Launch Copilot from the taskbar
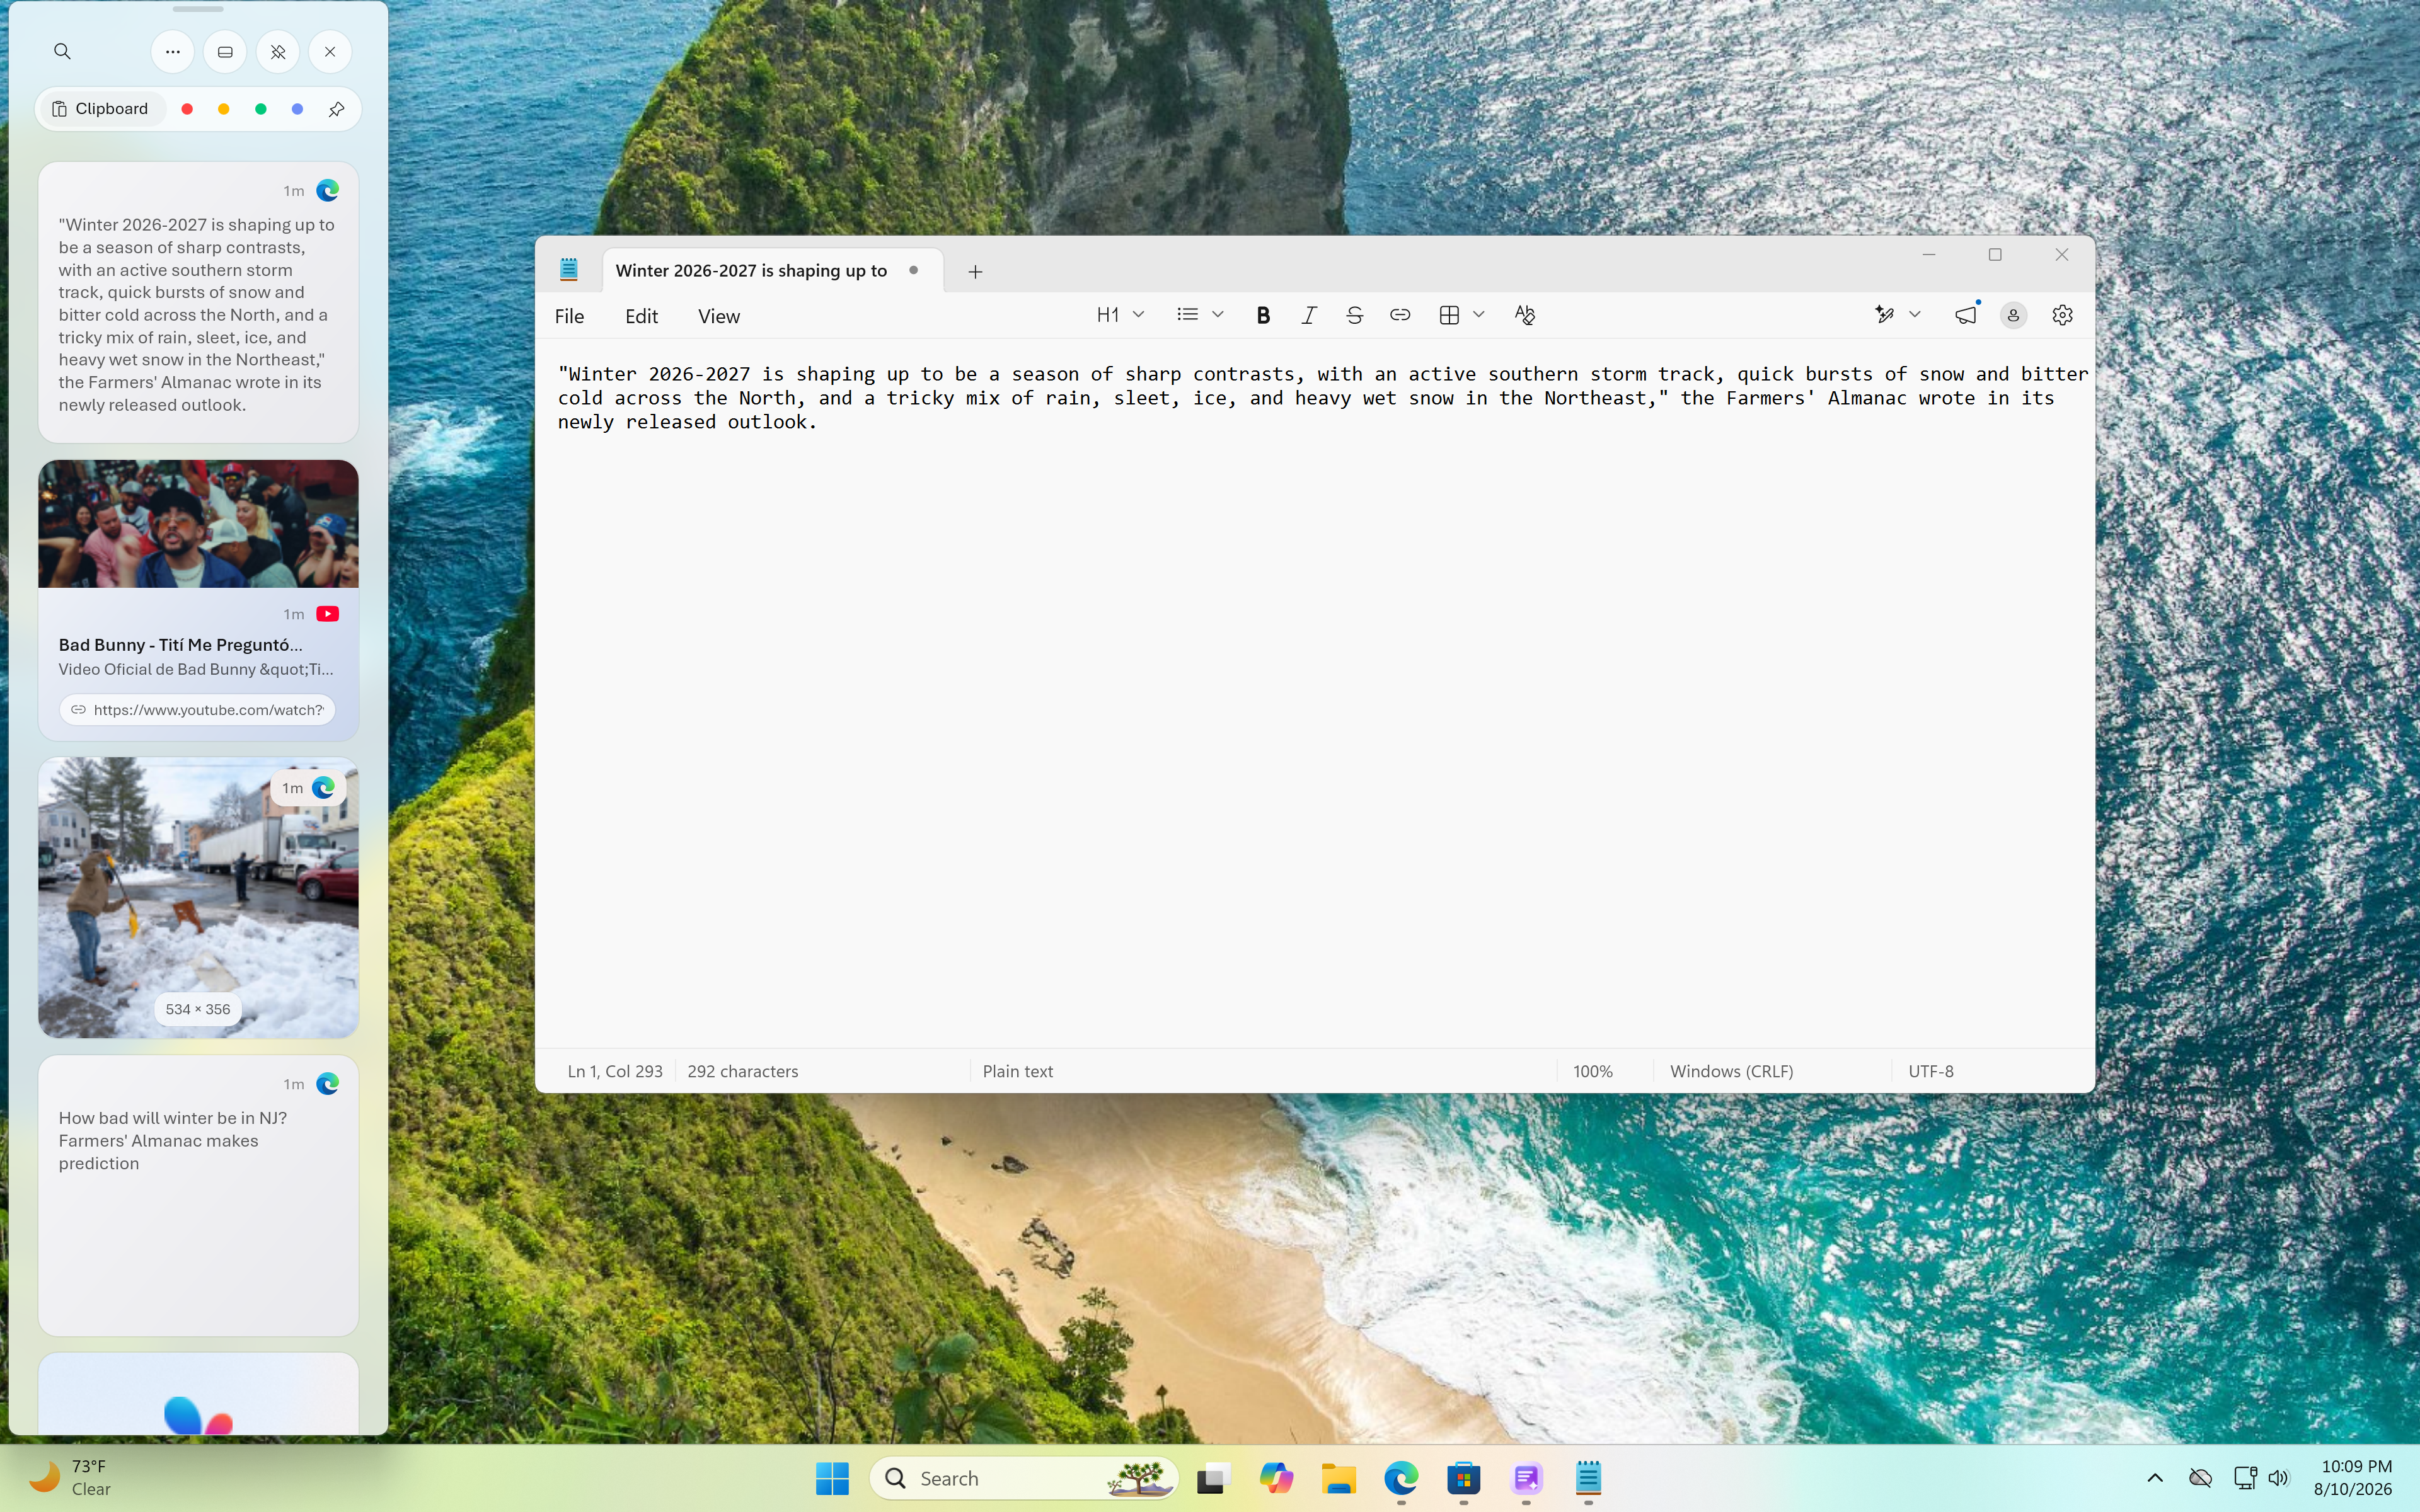 1276,1478
